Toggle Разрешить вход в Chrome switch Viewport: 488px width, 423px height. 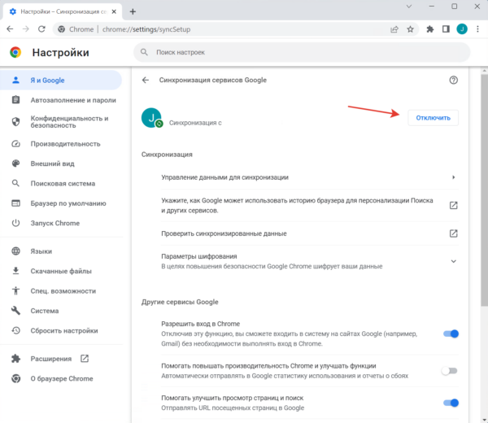tap(451, 334)
